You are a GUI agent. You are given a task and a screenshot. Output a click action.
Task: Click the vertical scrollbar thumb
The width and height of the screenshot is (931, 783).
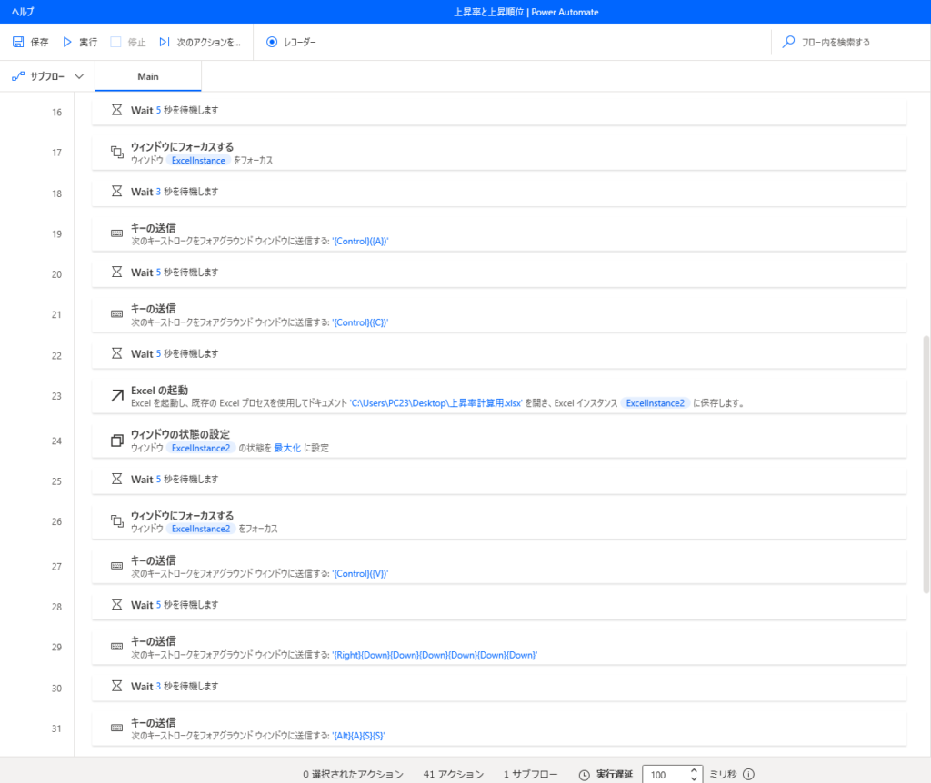pyautogui.click(x=926, y=463)
